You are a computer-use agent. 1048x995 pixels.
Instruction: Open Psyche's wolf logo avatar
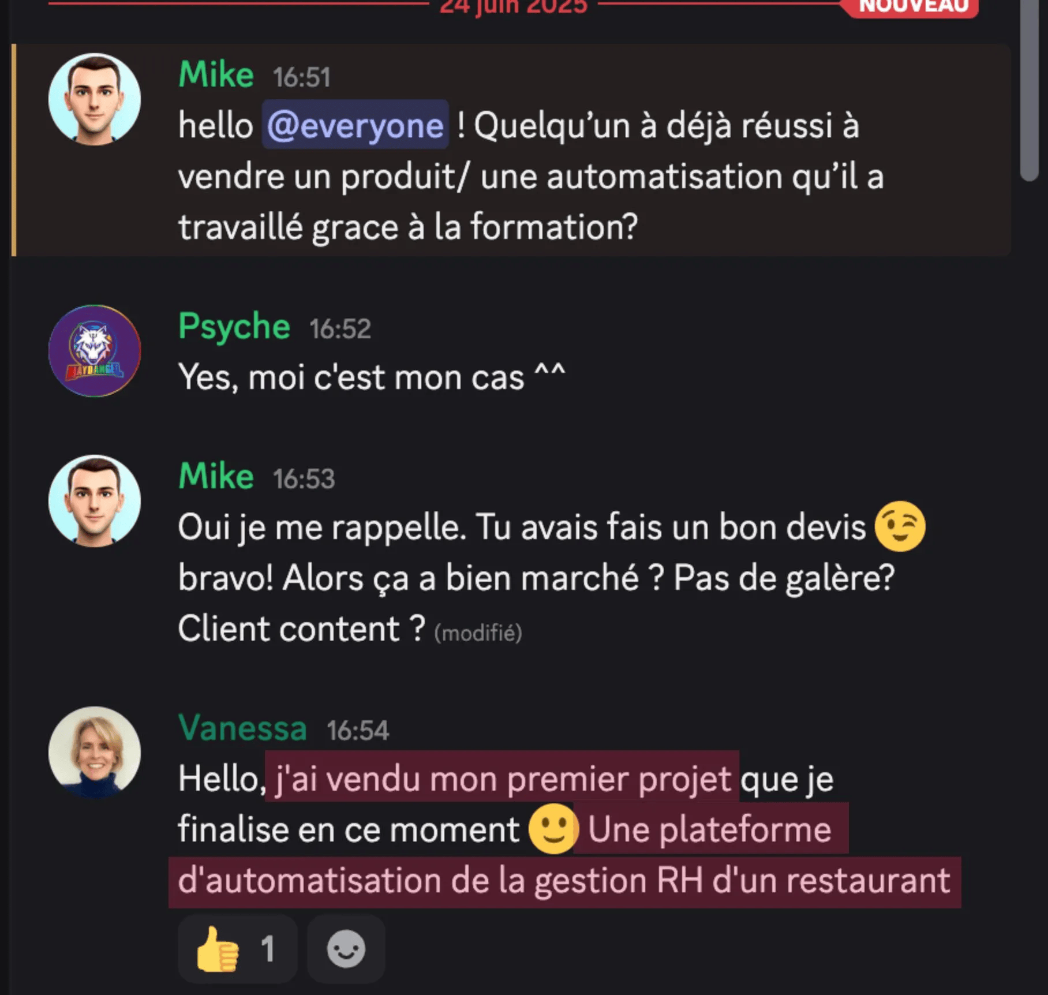[x=95, y=351]
